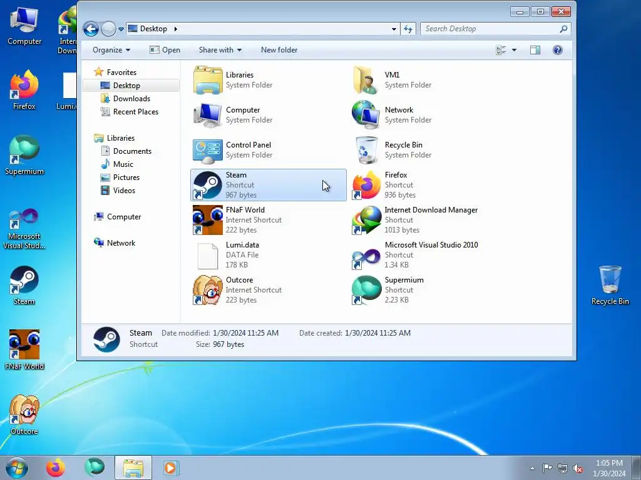This screenshot has width=641, height=480.
Task: Open Explorer help with question mark icon
Action: point(558,50)
